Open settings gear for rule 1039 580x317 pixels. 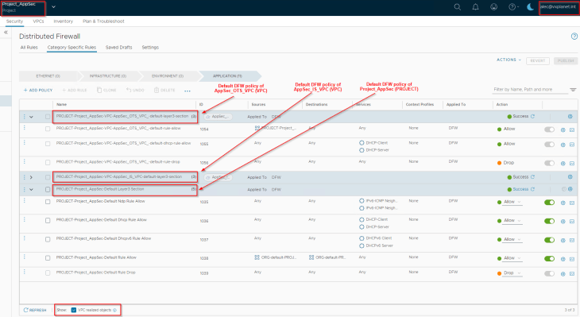(x=563, y=274)
